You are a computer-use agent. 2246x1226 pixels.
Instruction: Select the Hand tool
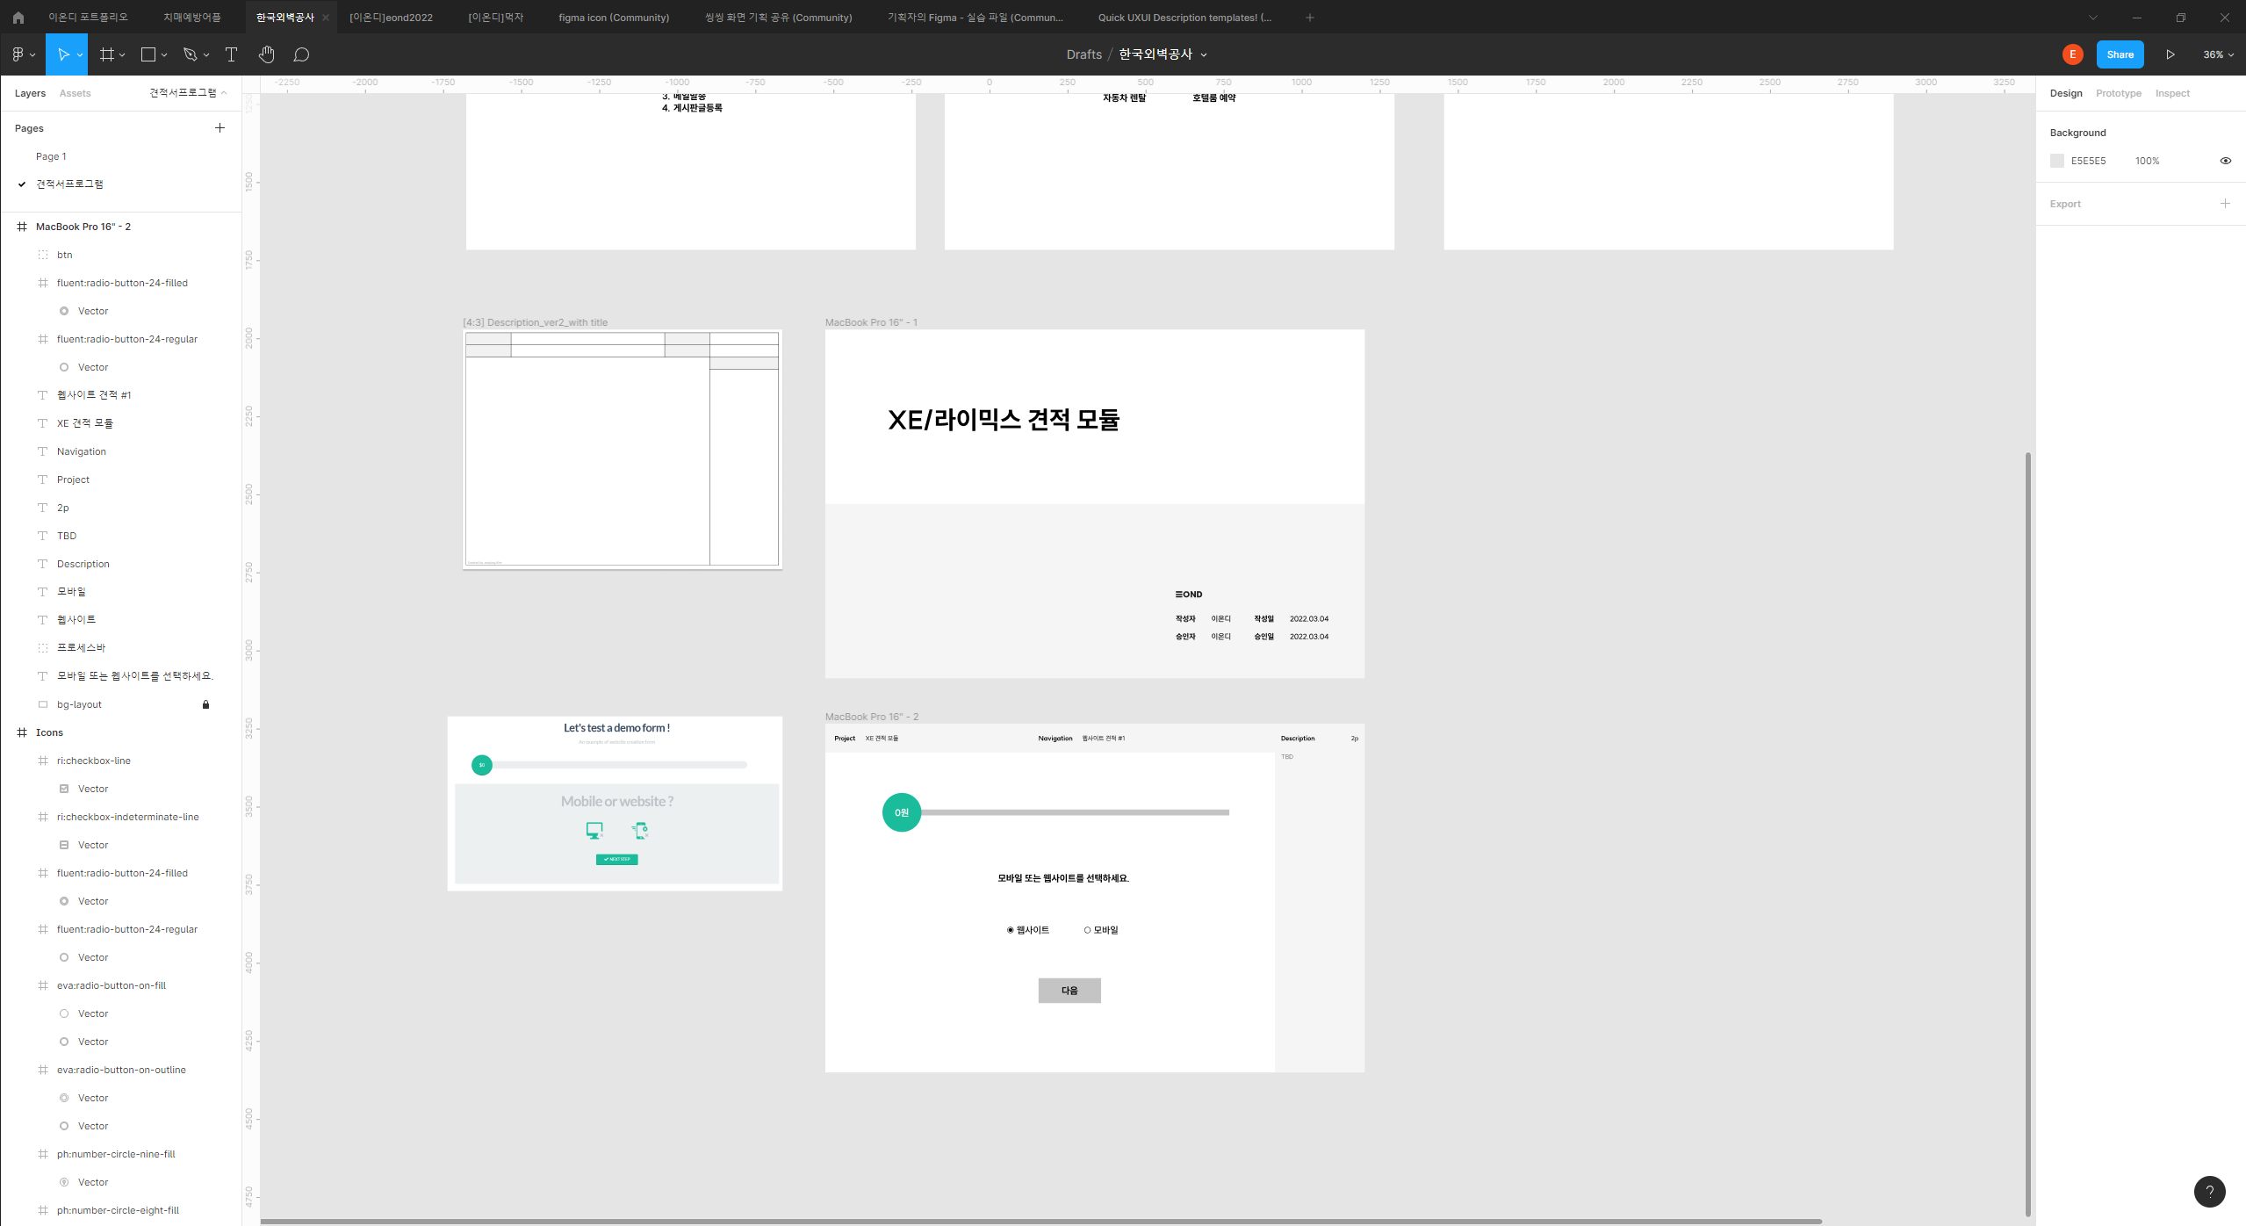267,54
